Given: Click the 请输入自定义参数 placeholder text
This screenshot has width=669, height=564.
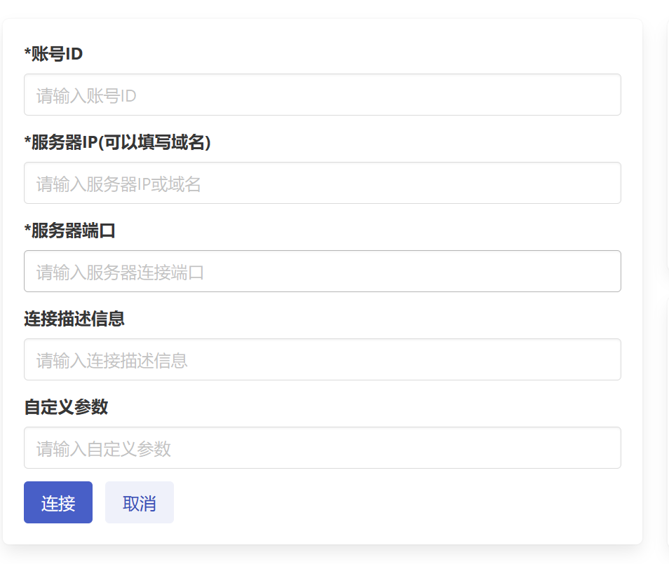Looking at the screenshot, I should pos(104,449).
